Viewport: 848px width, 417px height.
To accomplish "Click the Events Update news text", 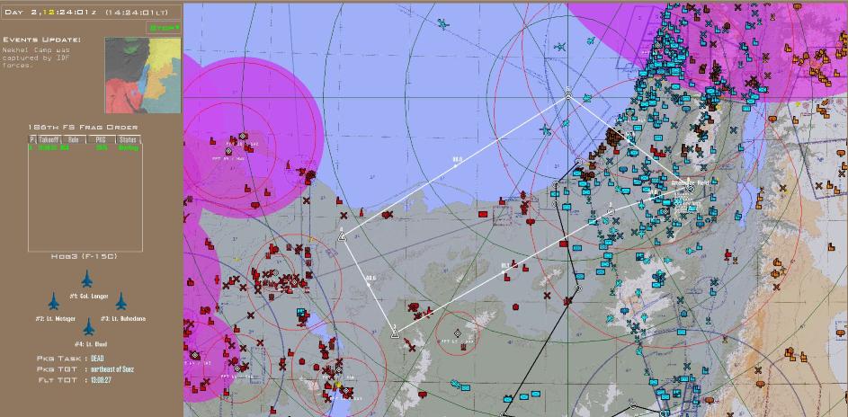I will click(36, 53).
